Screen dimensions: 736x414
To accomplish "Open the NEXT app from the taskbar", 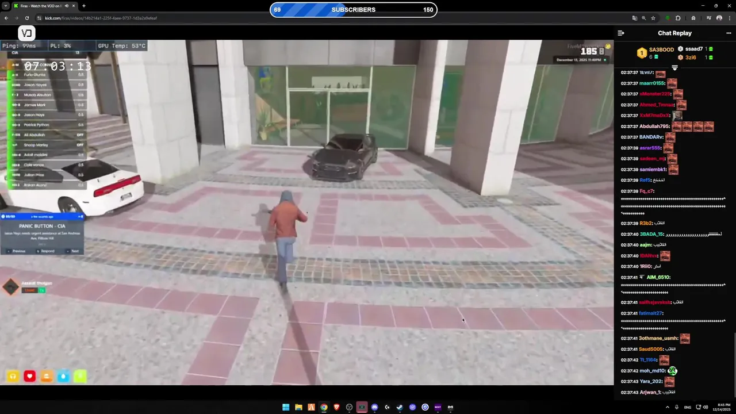I will click(x=438, y=407).
